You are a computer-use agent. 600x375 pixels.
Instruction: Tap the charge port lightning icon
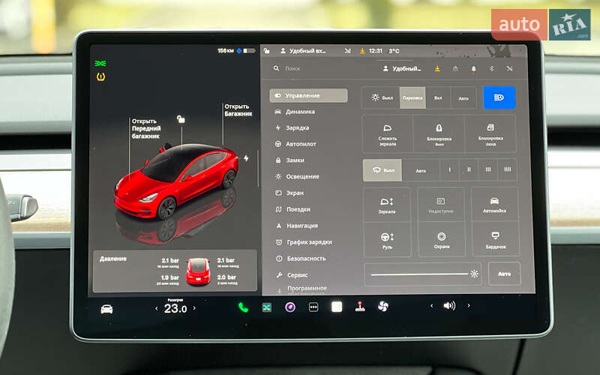click(246, 157)
